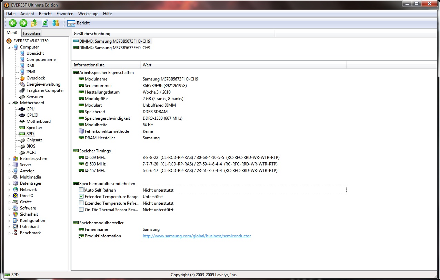The image size is (440, 280).
Task: Toggle Extended Temperature Range checkbox
Action: click(81, 196)
